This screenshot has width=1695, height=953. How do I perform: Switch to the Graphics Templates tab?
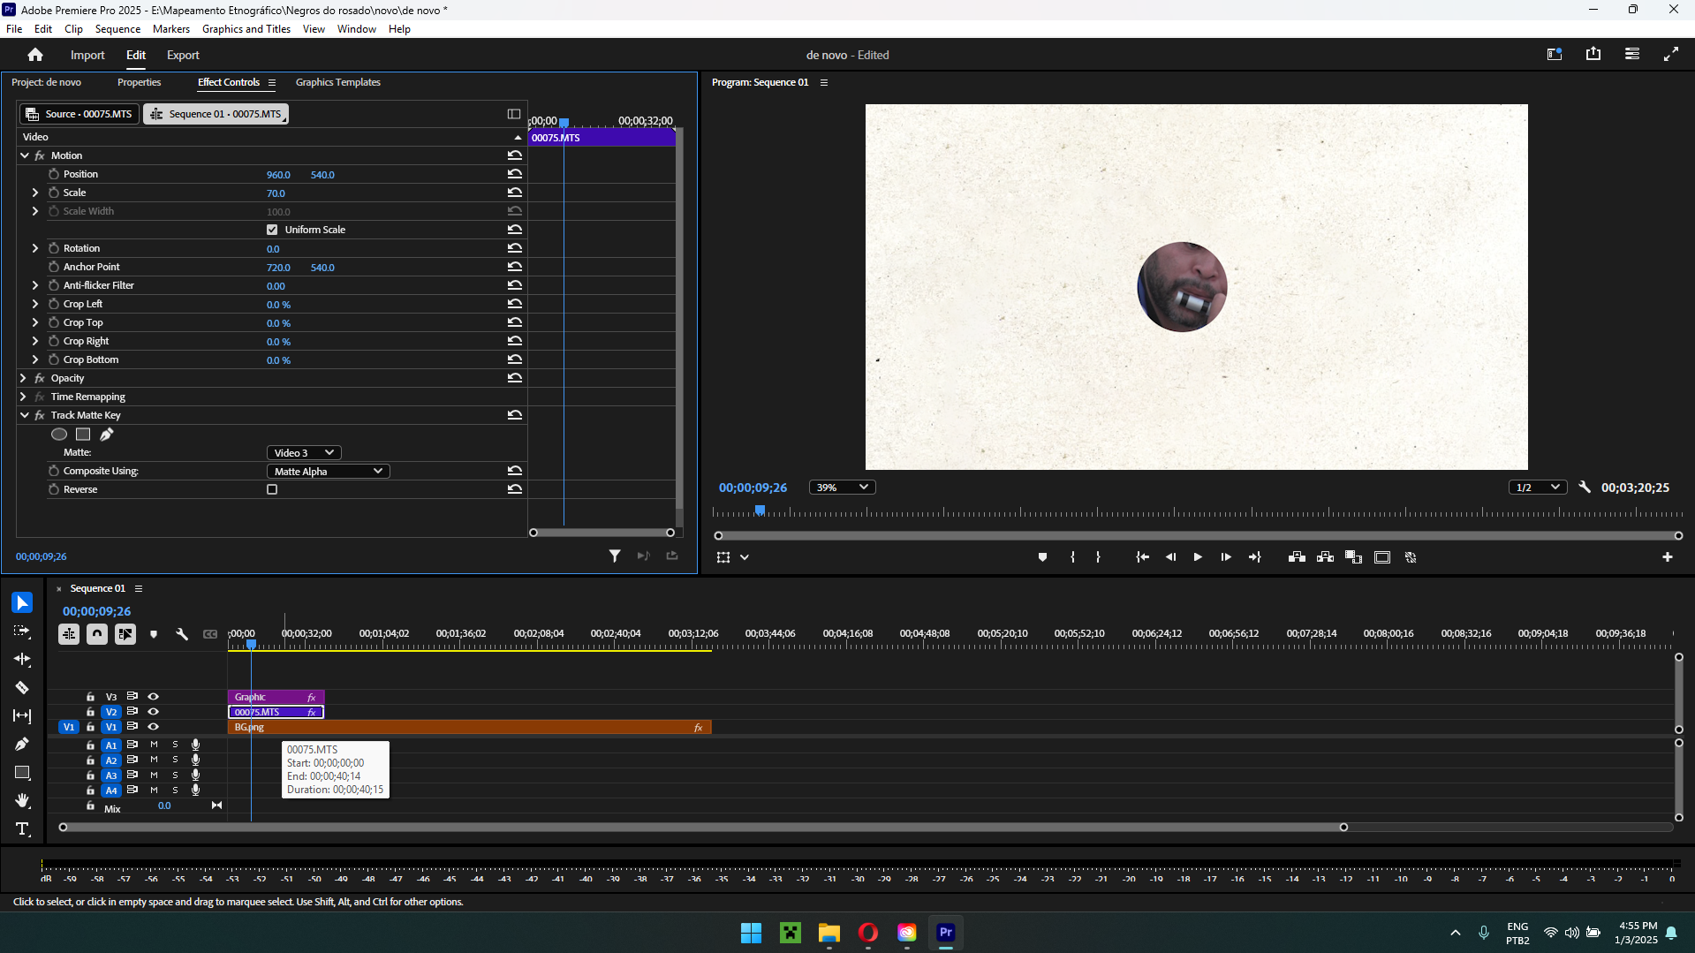pyautogui.click(x=337, y=82)
